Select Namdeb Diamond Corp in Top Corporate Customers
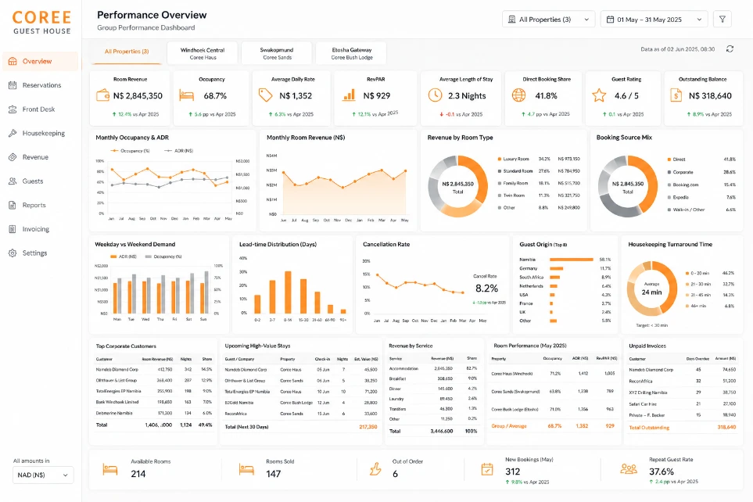This screenshot has width=753, height=502. coord(154,369)
